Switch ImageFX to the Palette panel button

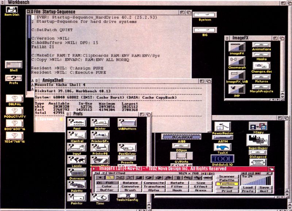[x=227, y=180]
